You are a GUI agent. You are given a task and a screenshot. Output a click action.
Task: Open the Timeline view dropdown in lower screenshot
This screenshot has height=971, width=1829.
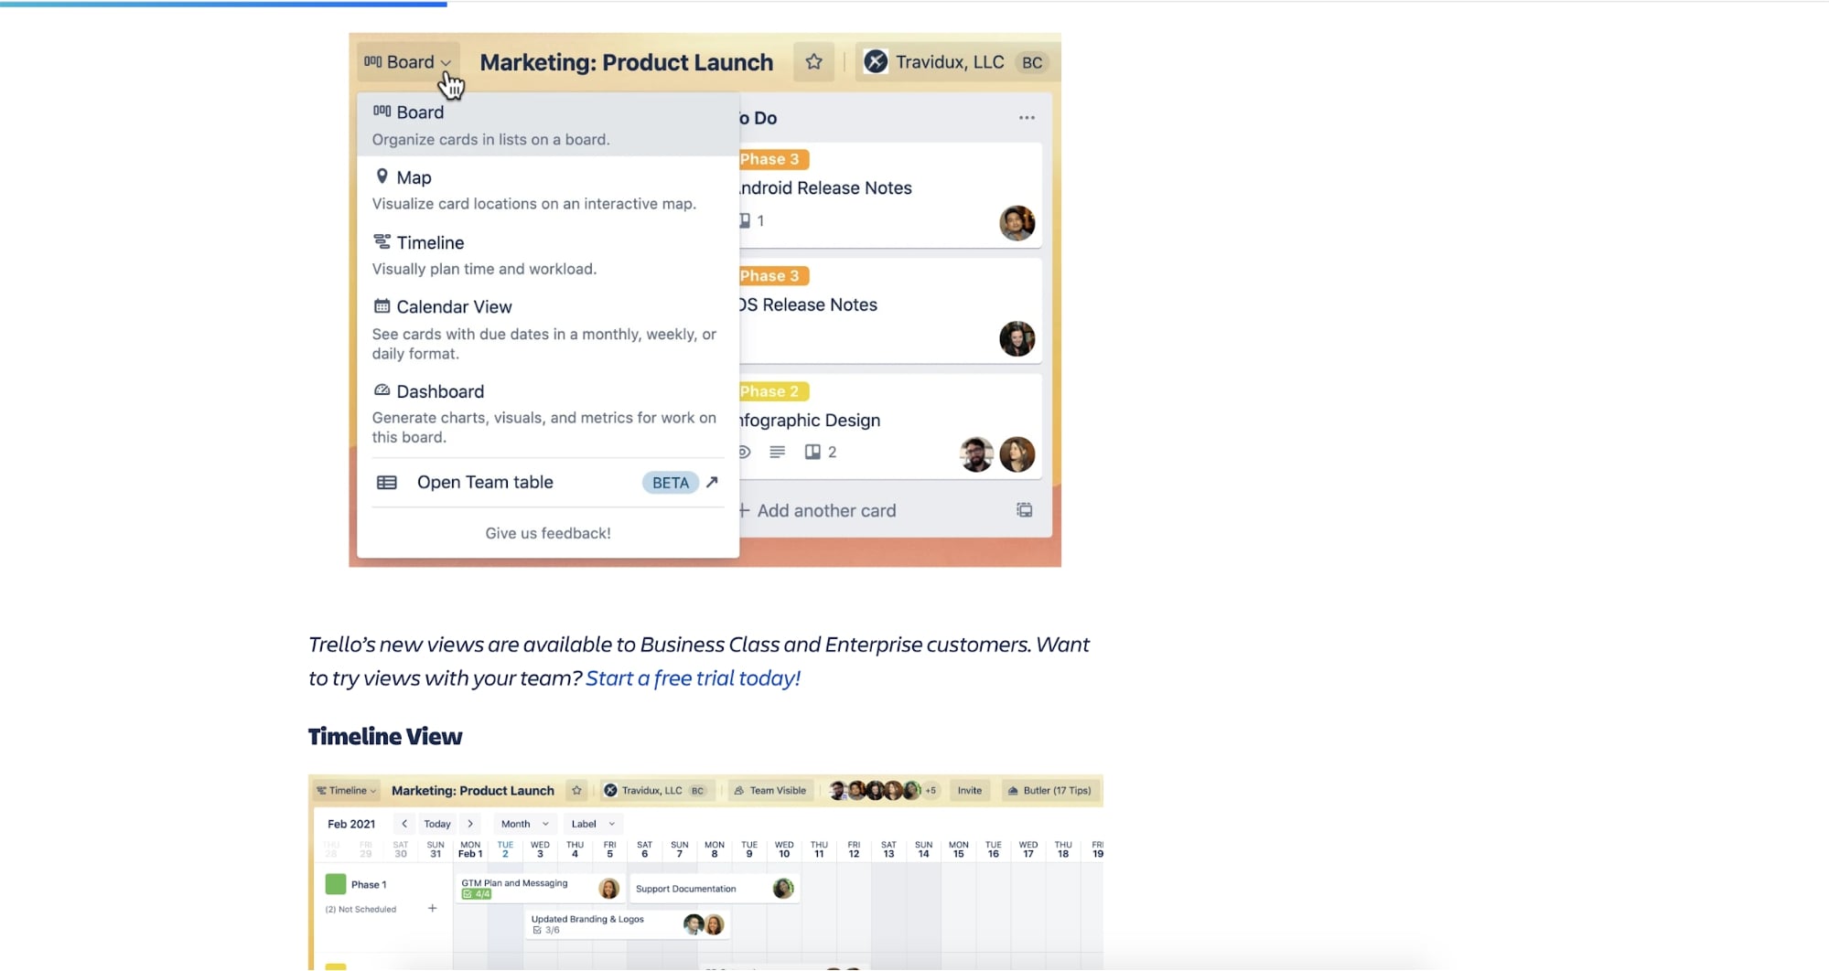[347, 791]
